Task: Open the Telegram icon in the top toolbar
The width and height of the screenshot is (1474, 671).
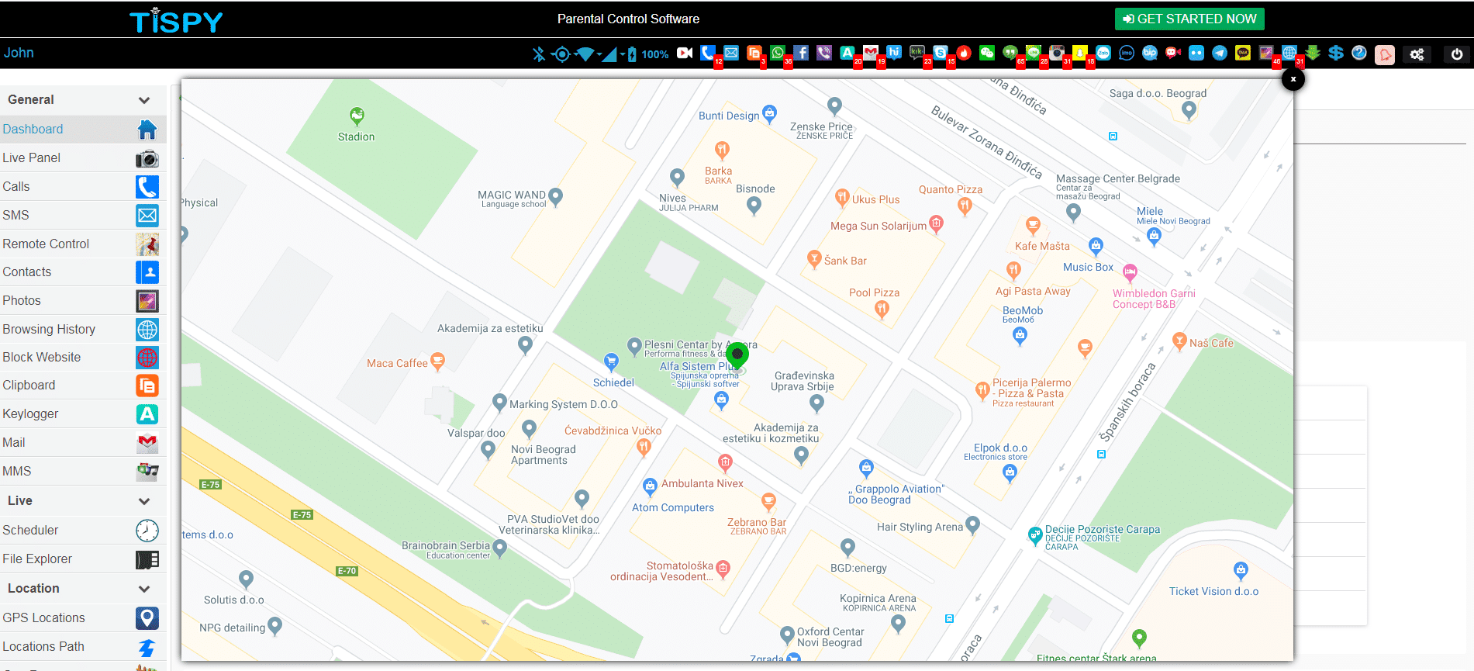Action: tap(1220, 53)
